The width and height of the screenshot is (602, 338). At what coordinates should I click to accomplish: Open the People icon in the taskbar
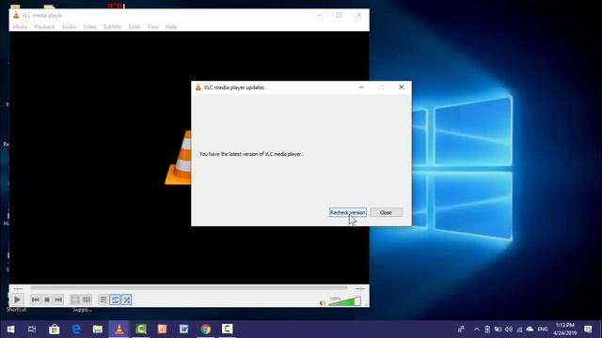tap(461, 330)
